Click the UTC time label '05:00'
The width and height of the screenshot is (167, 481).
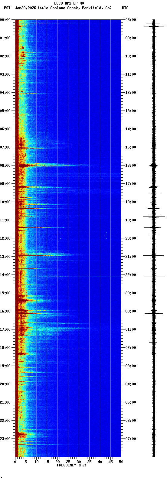[131, 402]
